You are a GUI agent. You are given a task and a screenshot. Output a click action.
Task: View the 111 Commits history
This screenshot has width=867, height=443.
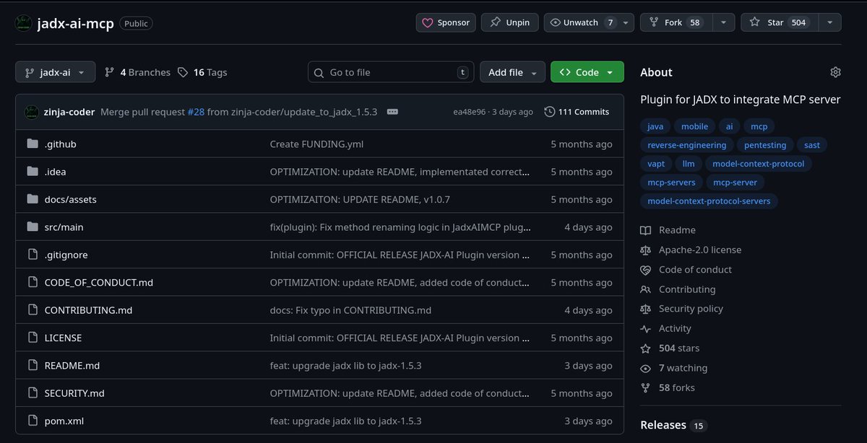click(x=577, y=112)
